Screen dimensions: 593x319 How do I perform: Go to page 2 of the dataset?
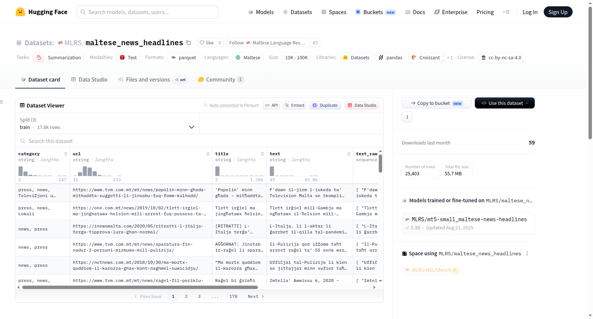[186, 296]
